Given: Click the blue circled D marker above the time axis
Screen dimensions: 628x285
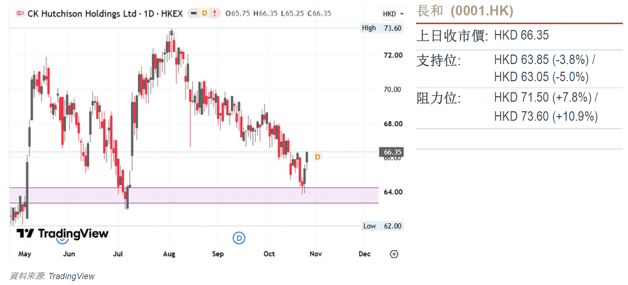Looking at the screenshot, I should point(239,238).
